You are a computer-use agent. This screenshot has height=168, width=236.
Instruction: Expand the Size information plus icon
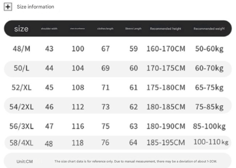tap(8, 7)
